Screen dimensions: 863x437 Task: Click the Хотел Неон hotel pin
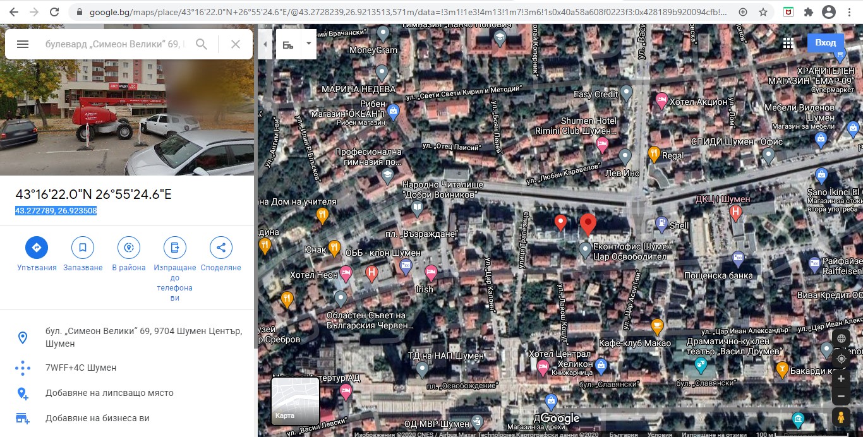[346, 273]
